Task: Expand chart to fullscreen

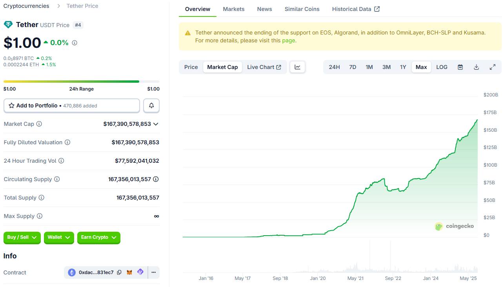Action: [493, 67]
